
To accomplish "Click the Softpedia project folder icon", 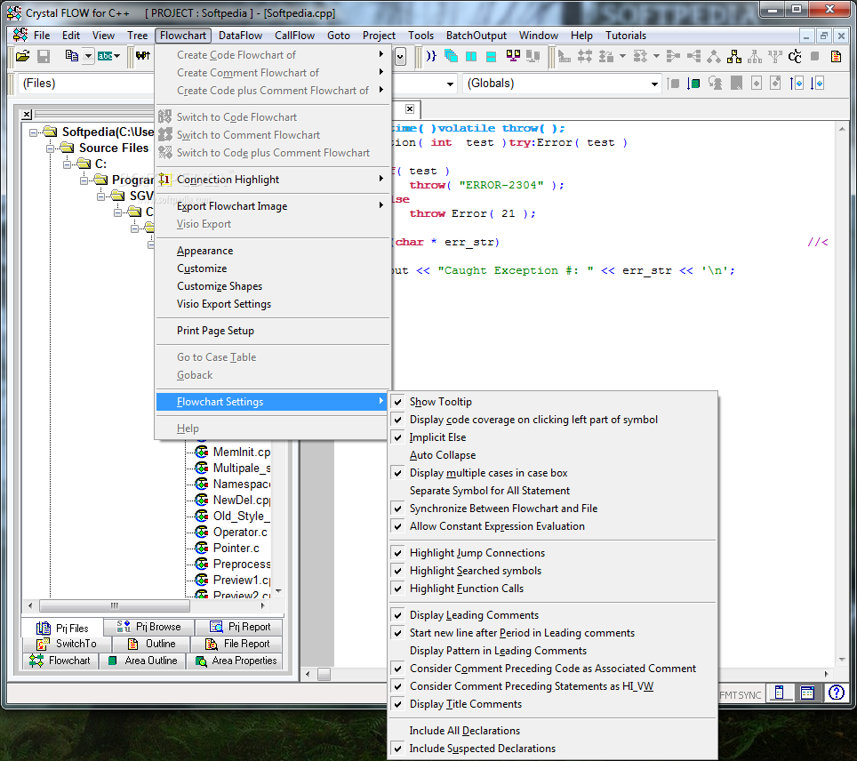I will [51, 132].
